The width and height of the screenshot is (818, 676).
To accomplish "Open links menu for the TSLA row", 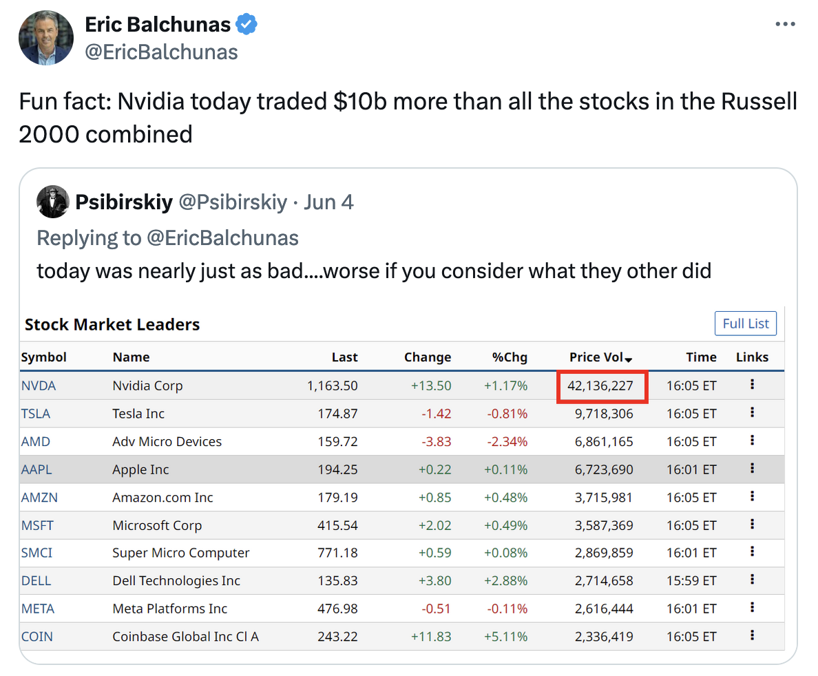I will click(752, 413).
